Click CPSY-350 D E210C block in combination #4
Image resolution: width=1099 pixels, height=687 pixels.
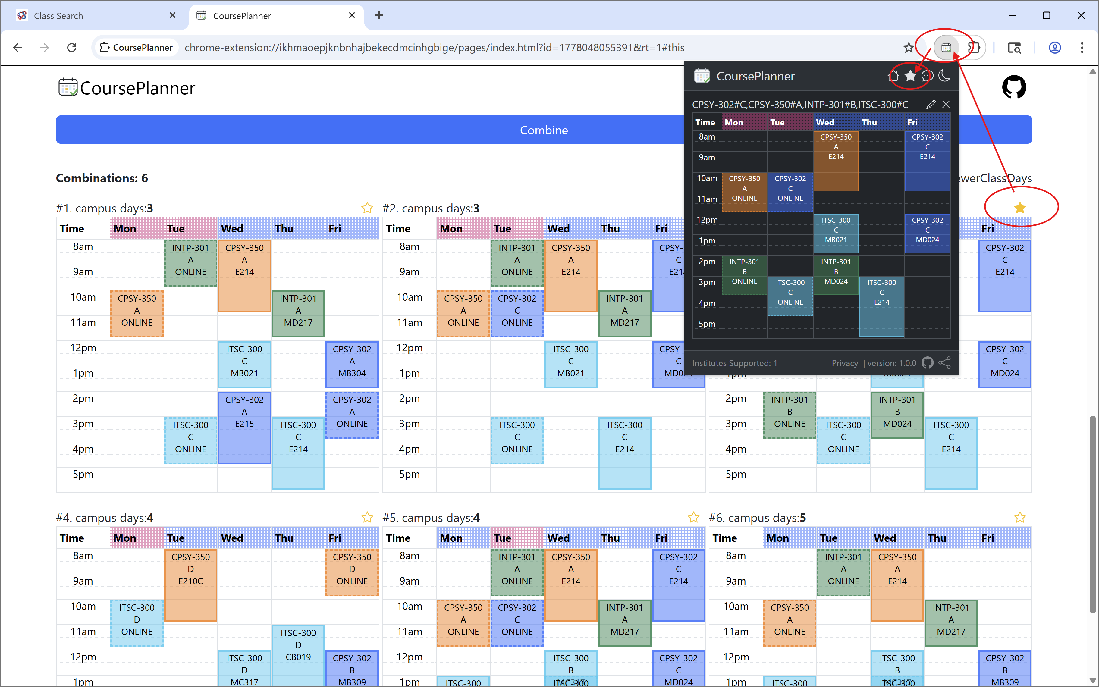[191, 585]
